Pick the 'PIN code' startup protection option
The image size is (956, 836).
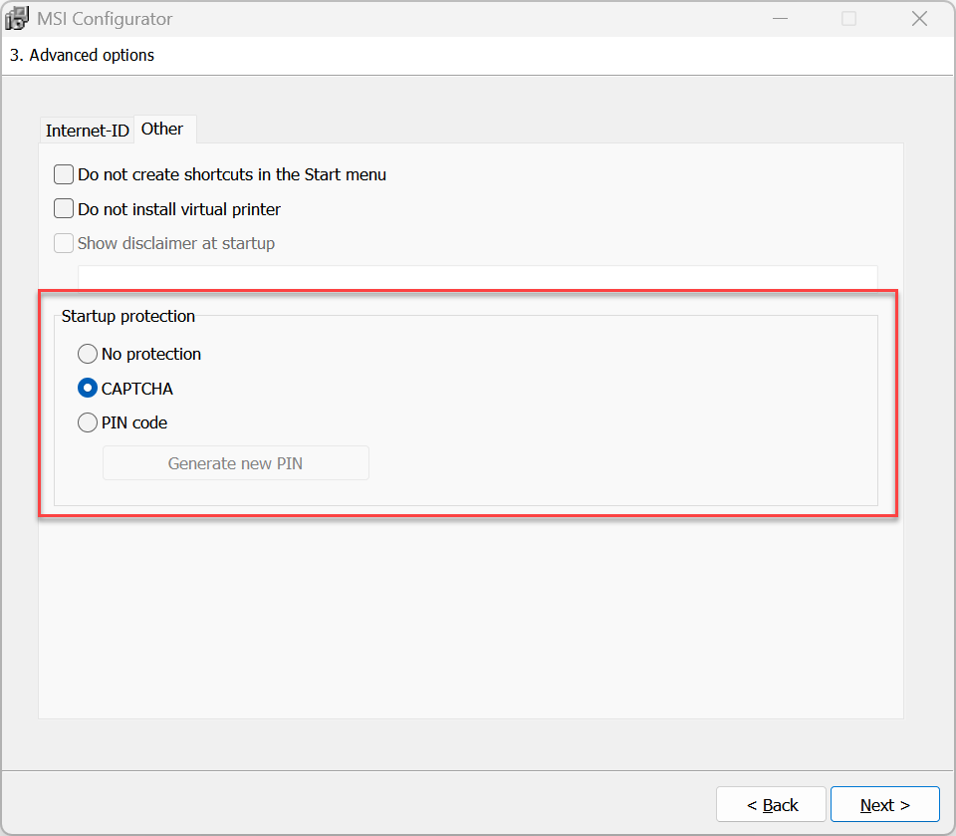tap(88, 422)
